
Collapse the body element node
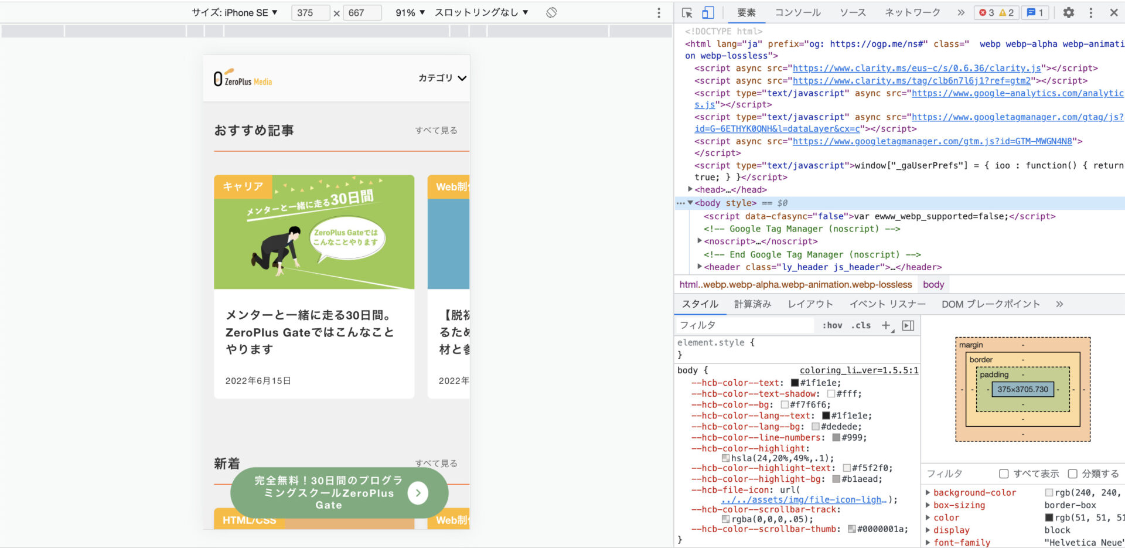coord(690,203)
